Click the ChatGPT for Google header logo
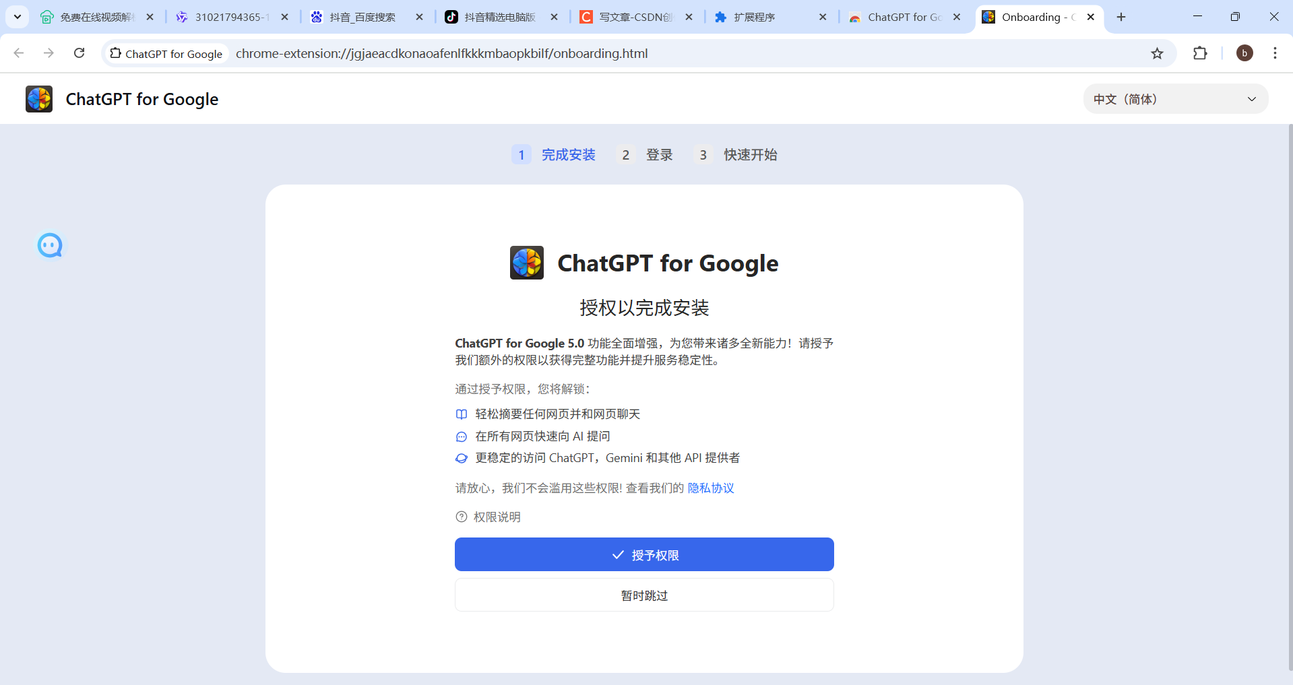 (x=39, y=99)
